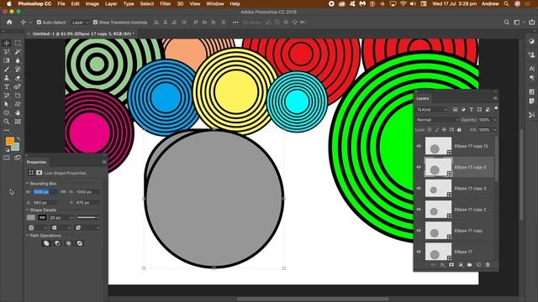
Task: Select the Hand tool
Action: coord(18,112)
